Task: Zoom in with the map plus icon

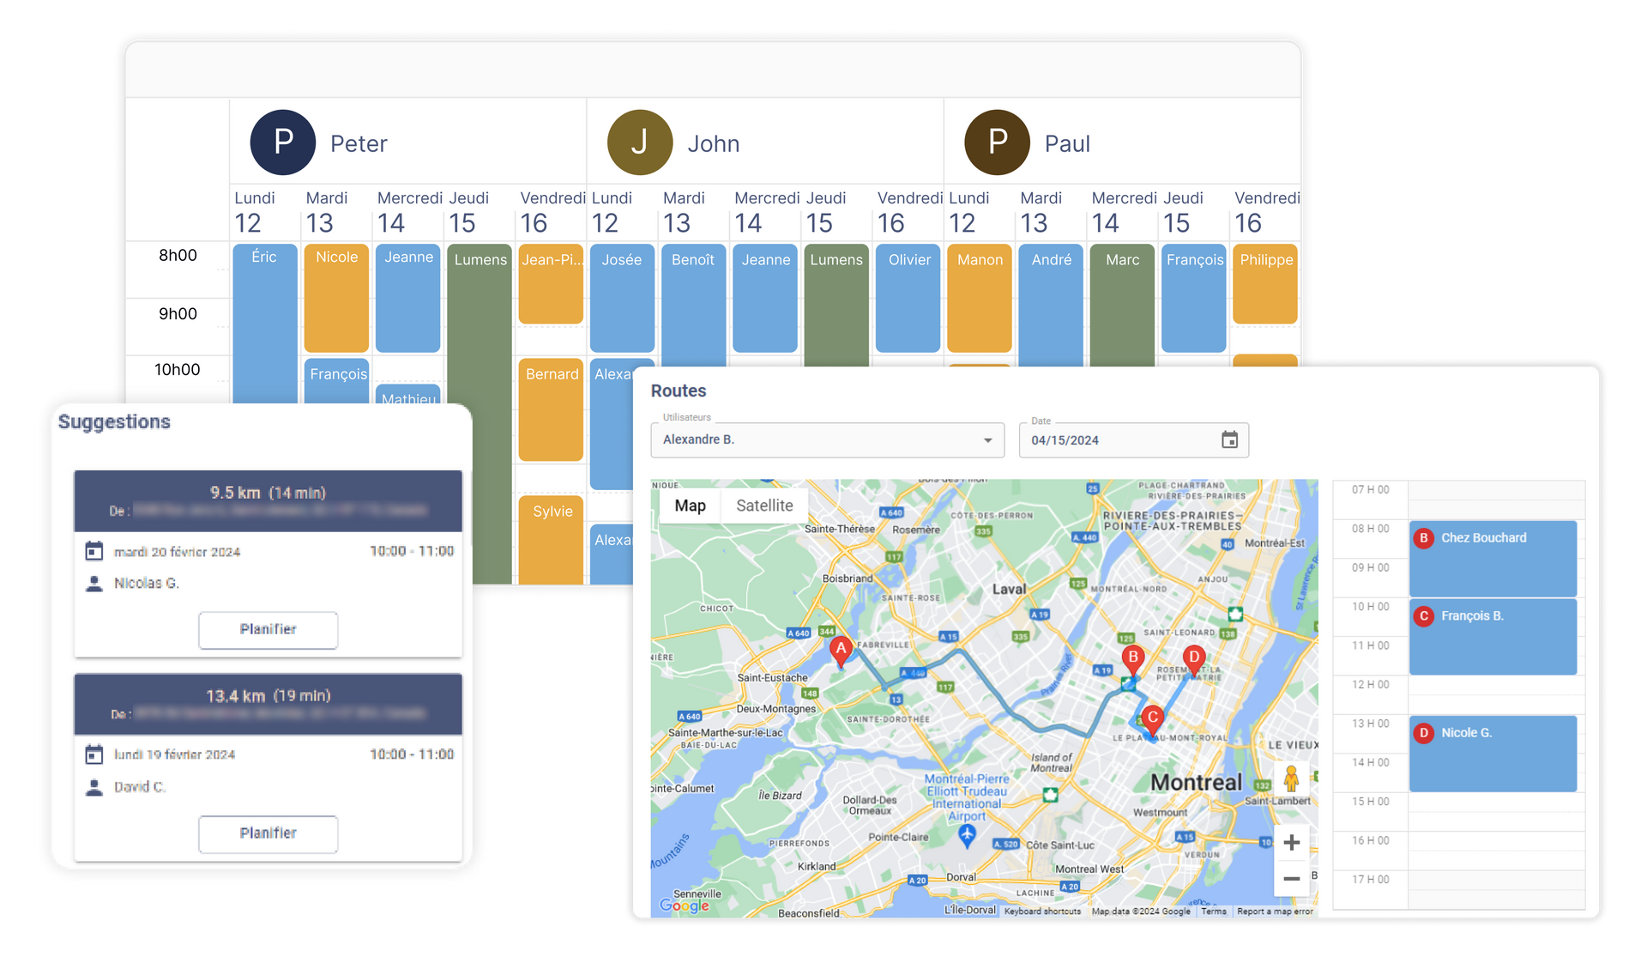Action: point(1291,842)
